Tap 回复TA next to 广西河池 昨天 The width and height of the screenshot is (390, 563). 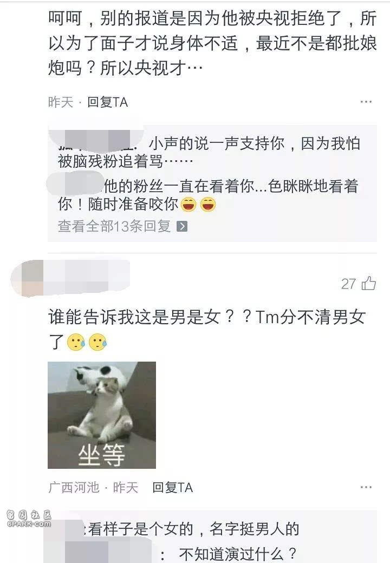pyautogui.click(x=172, y=488)
